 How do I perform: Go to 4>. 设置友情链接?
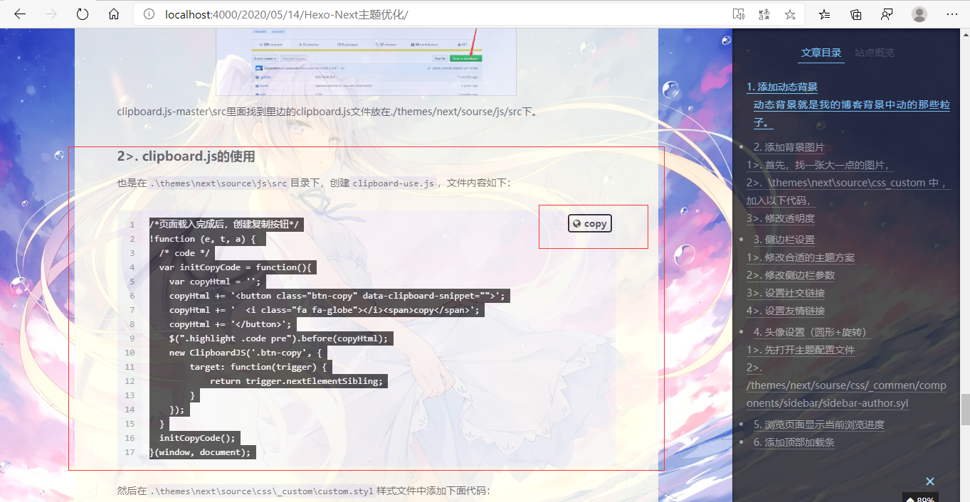point(786,311)
